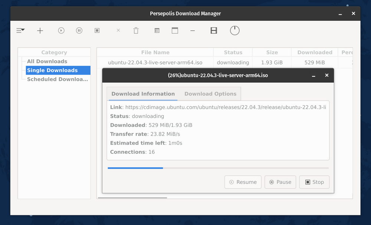This screenshot has width=371, height=225.
Task: Select the Single Downloads category
Action: tap(52, 70)
